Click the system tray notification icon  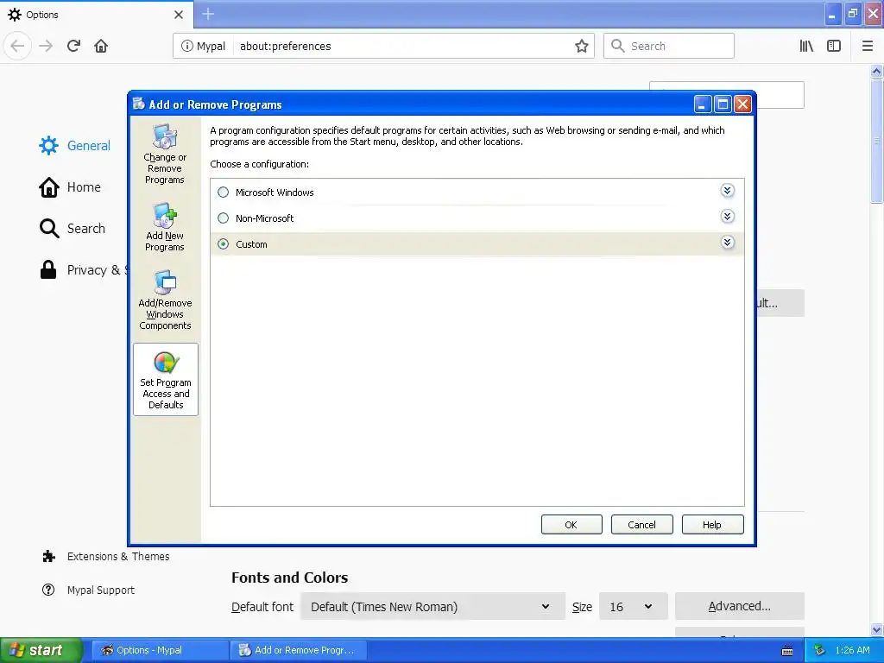click(x=820, y=650)
